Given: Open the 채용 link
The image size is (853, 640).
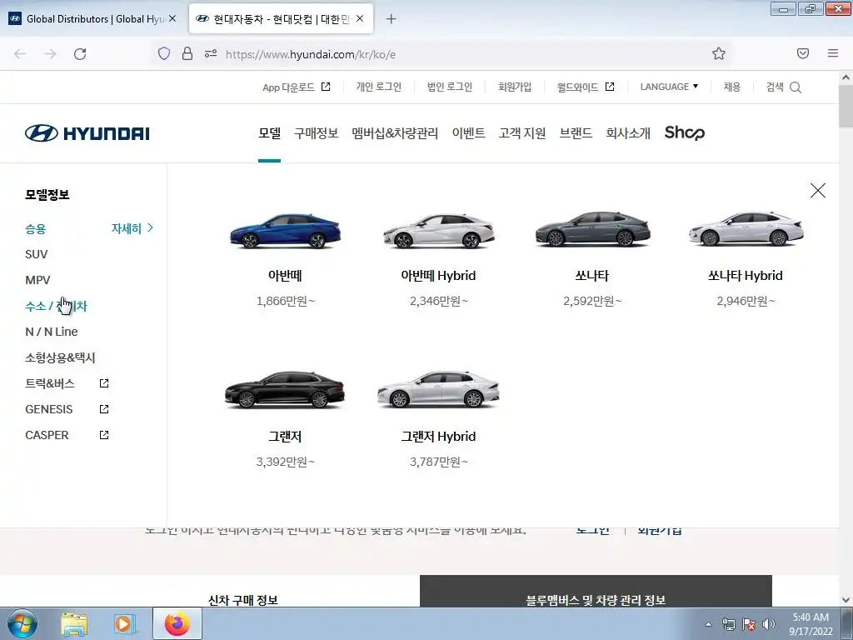Looking at the screenshot, I should 731,87.
